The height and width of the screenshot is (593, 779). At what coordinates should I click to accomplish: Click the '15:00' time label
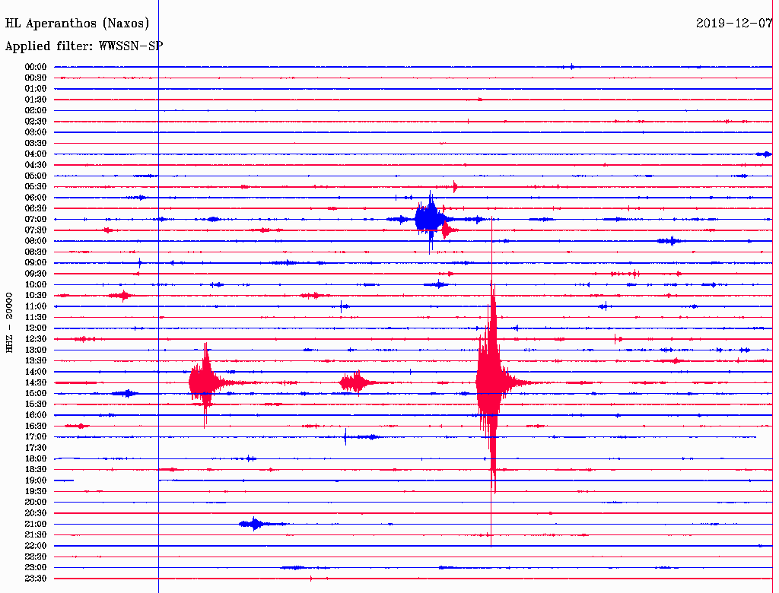pos(36,393)
